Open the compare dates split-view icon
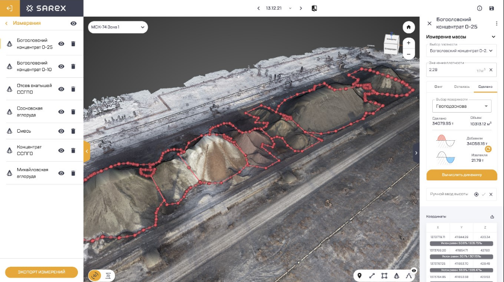The width and height of the screenshot is (504, 282). pyautogui.click(x=314, y=8)
